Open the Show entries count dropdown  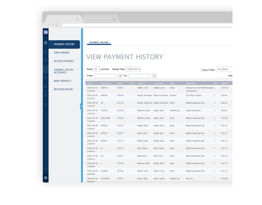[x=97, y=69]
